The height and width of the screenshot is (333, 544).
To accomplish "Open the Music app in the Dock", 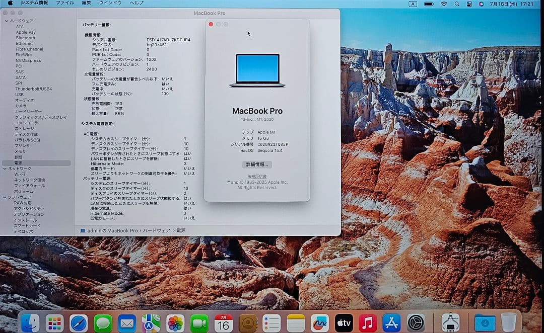I will tap(368, 322).
